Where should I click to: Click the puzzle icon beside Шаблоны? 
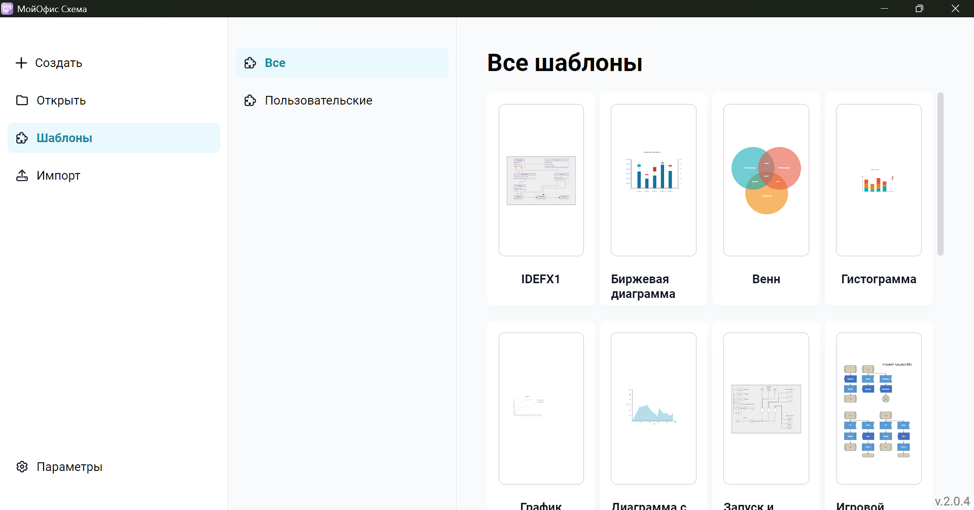pos(22,138)
